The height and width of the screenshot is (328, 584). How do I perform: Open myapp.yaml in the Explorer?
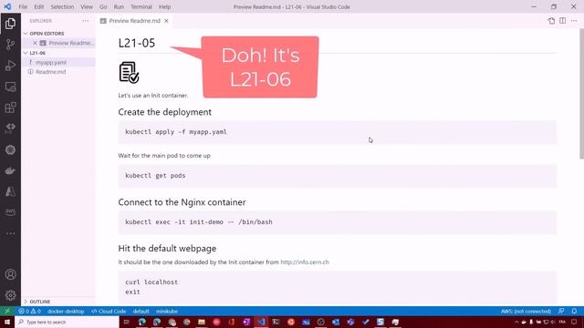pyautogui.click(x=51, y=63)
